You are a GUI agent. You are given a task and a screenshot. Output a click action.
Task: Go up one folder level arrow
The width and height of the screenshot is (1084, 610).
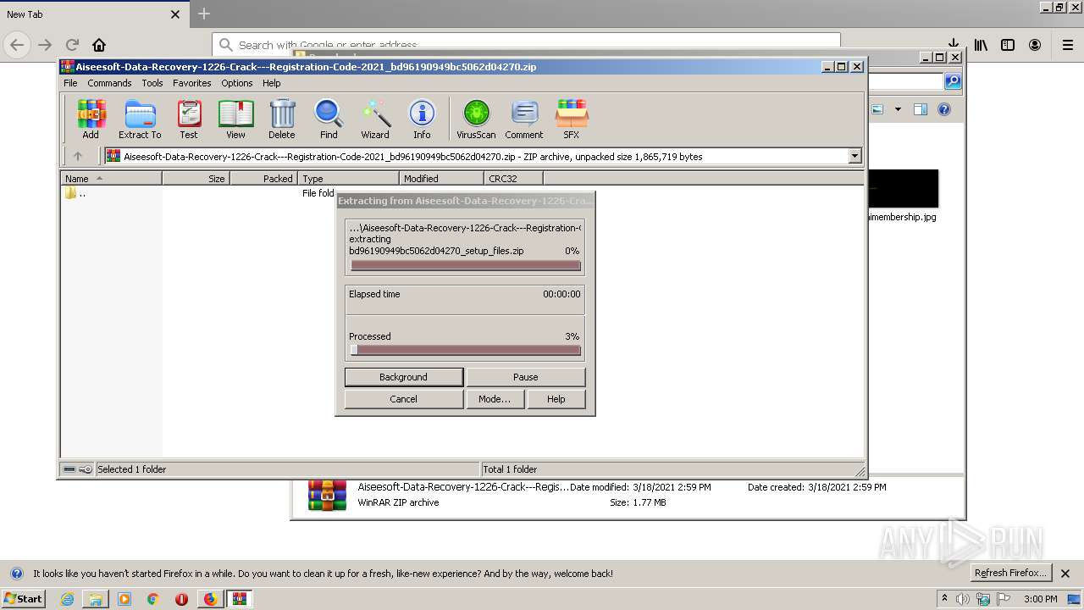point(78,156)
